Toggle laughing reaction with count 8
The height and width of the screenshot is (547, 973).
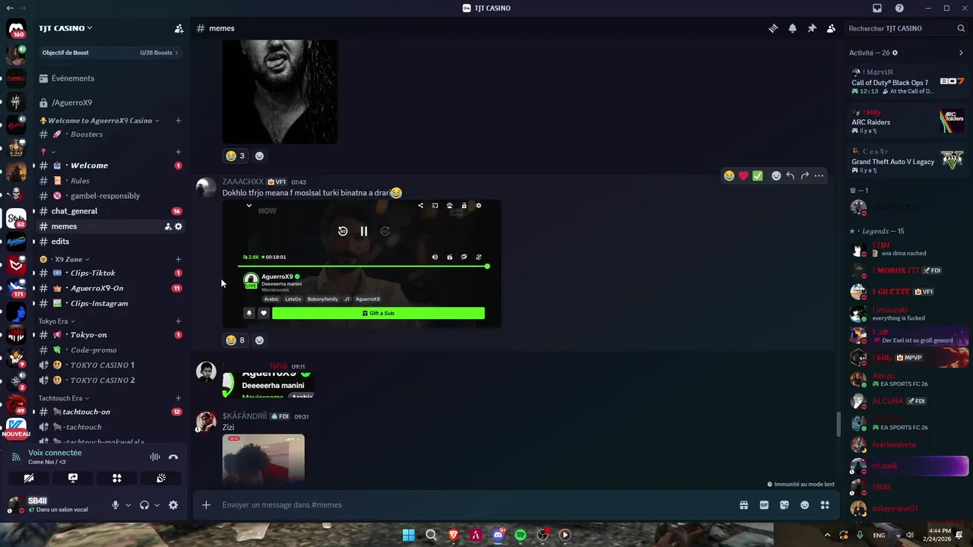tap(236, 340)
